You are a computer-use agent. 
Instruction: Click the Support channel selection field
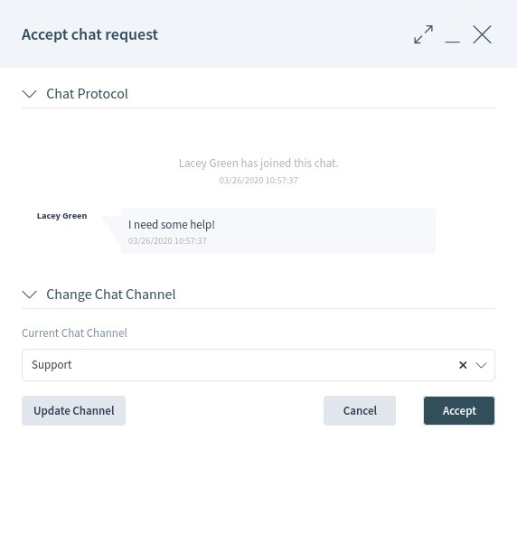point(258,365)
